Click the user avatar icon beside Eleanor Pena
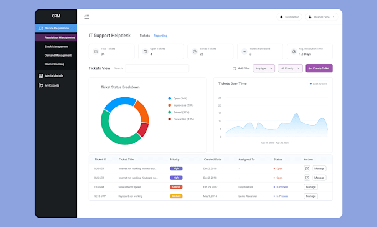 click(x=310, y=17)
